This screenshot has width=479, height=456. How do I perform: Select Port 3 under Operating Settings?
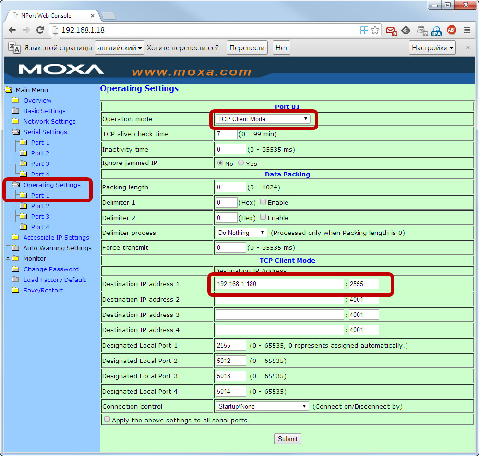point(40,216)
